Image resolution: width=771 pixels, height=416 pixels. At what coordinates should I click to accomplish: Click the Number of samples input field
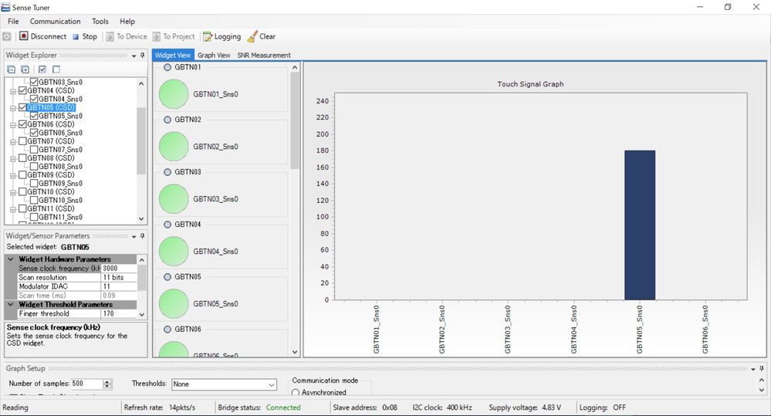pyautogui.click(x=86, y=384)
